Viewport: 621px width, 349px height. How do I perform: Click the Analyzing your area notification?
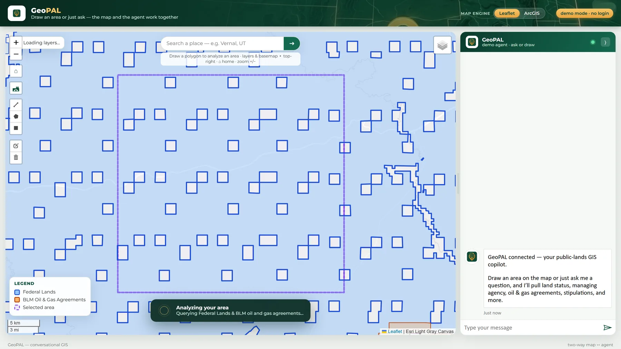[230, 310]
